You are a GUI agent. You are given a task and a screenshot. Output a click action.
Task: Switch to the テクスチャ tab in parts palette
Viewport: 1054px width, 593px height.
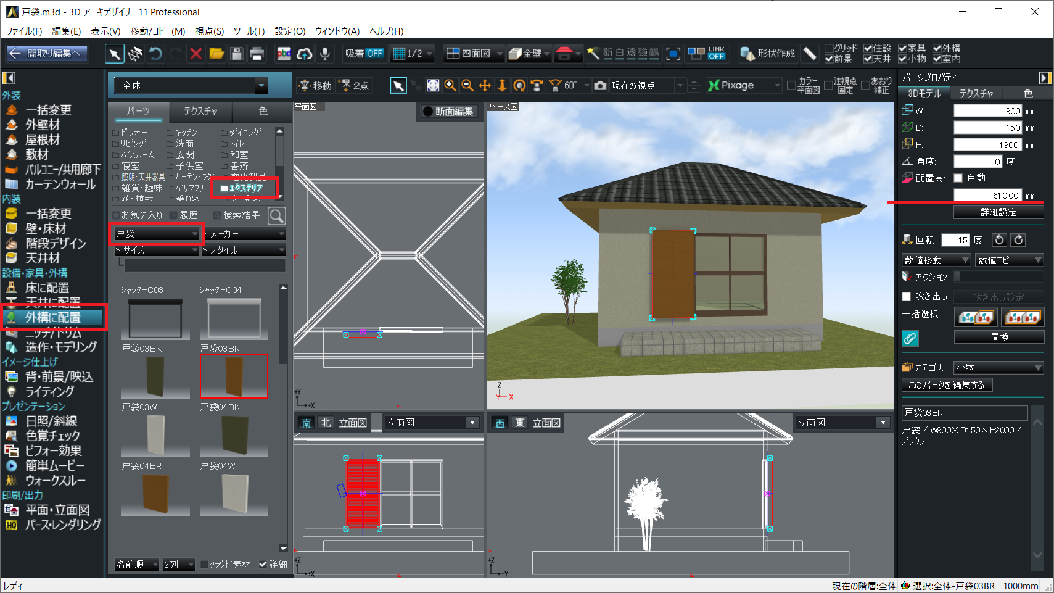click(200, 111)
